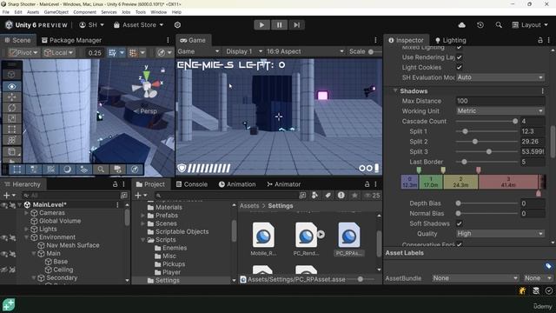
Task: Open the 16:9 Aspect dropdown
Action: tap(305, 51)
